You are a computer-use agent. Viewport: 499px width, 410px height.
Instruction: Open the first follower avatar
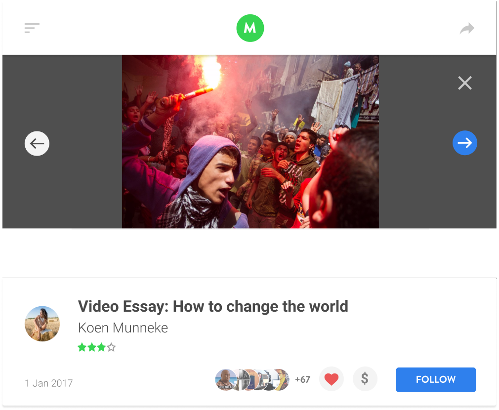click(x=226, y=379)
